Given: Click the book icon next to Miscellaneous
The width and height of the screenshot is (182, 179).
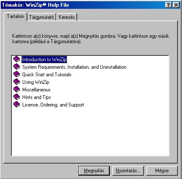Looking at the screenshot, I should (x=17, y=89).
